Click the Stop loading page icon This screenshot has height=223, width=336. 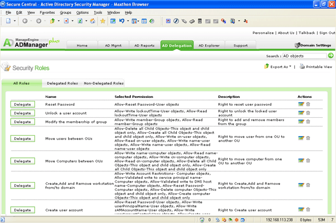(x=66, y=21)
